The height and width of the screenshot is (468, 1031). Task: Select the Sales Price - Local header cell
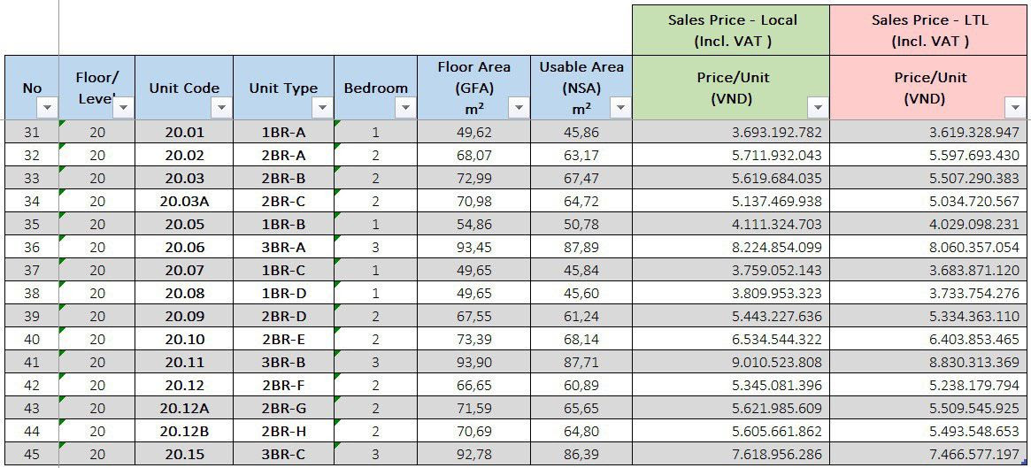[x=731, y=30]
